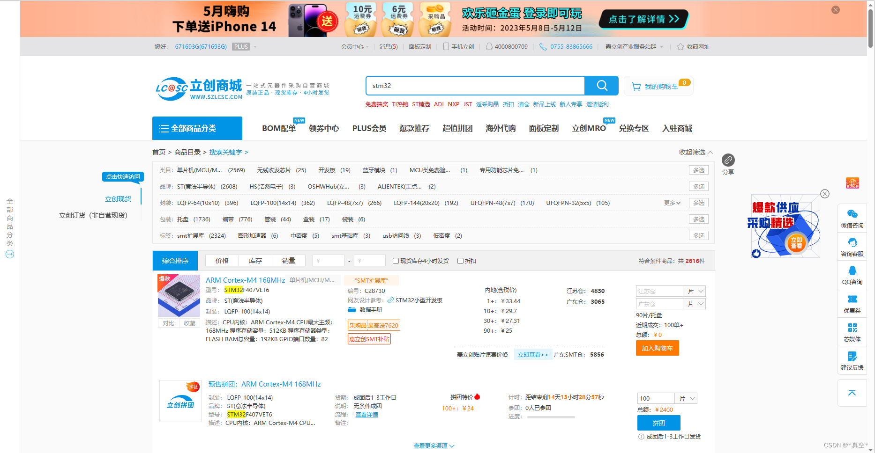Open QQ consultation (QQ咨询) icon
Screen dimensions: 875x453
coord(852,270)
